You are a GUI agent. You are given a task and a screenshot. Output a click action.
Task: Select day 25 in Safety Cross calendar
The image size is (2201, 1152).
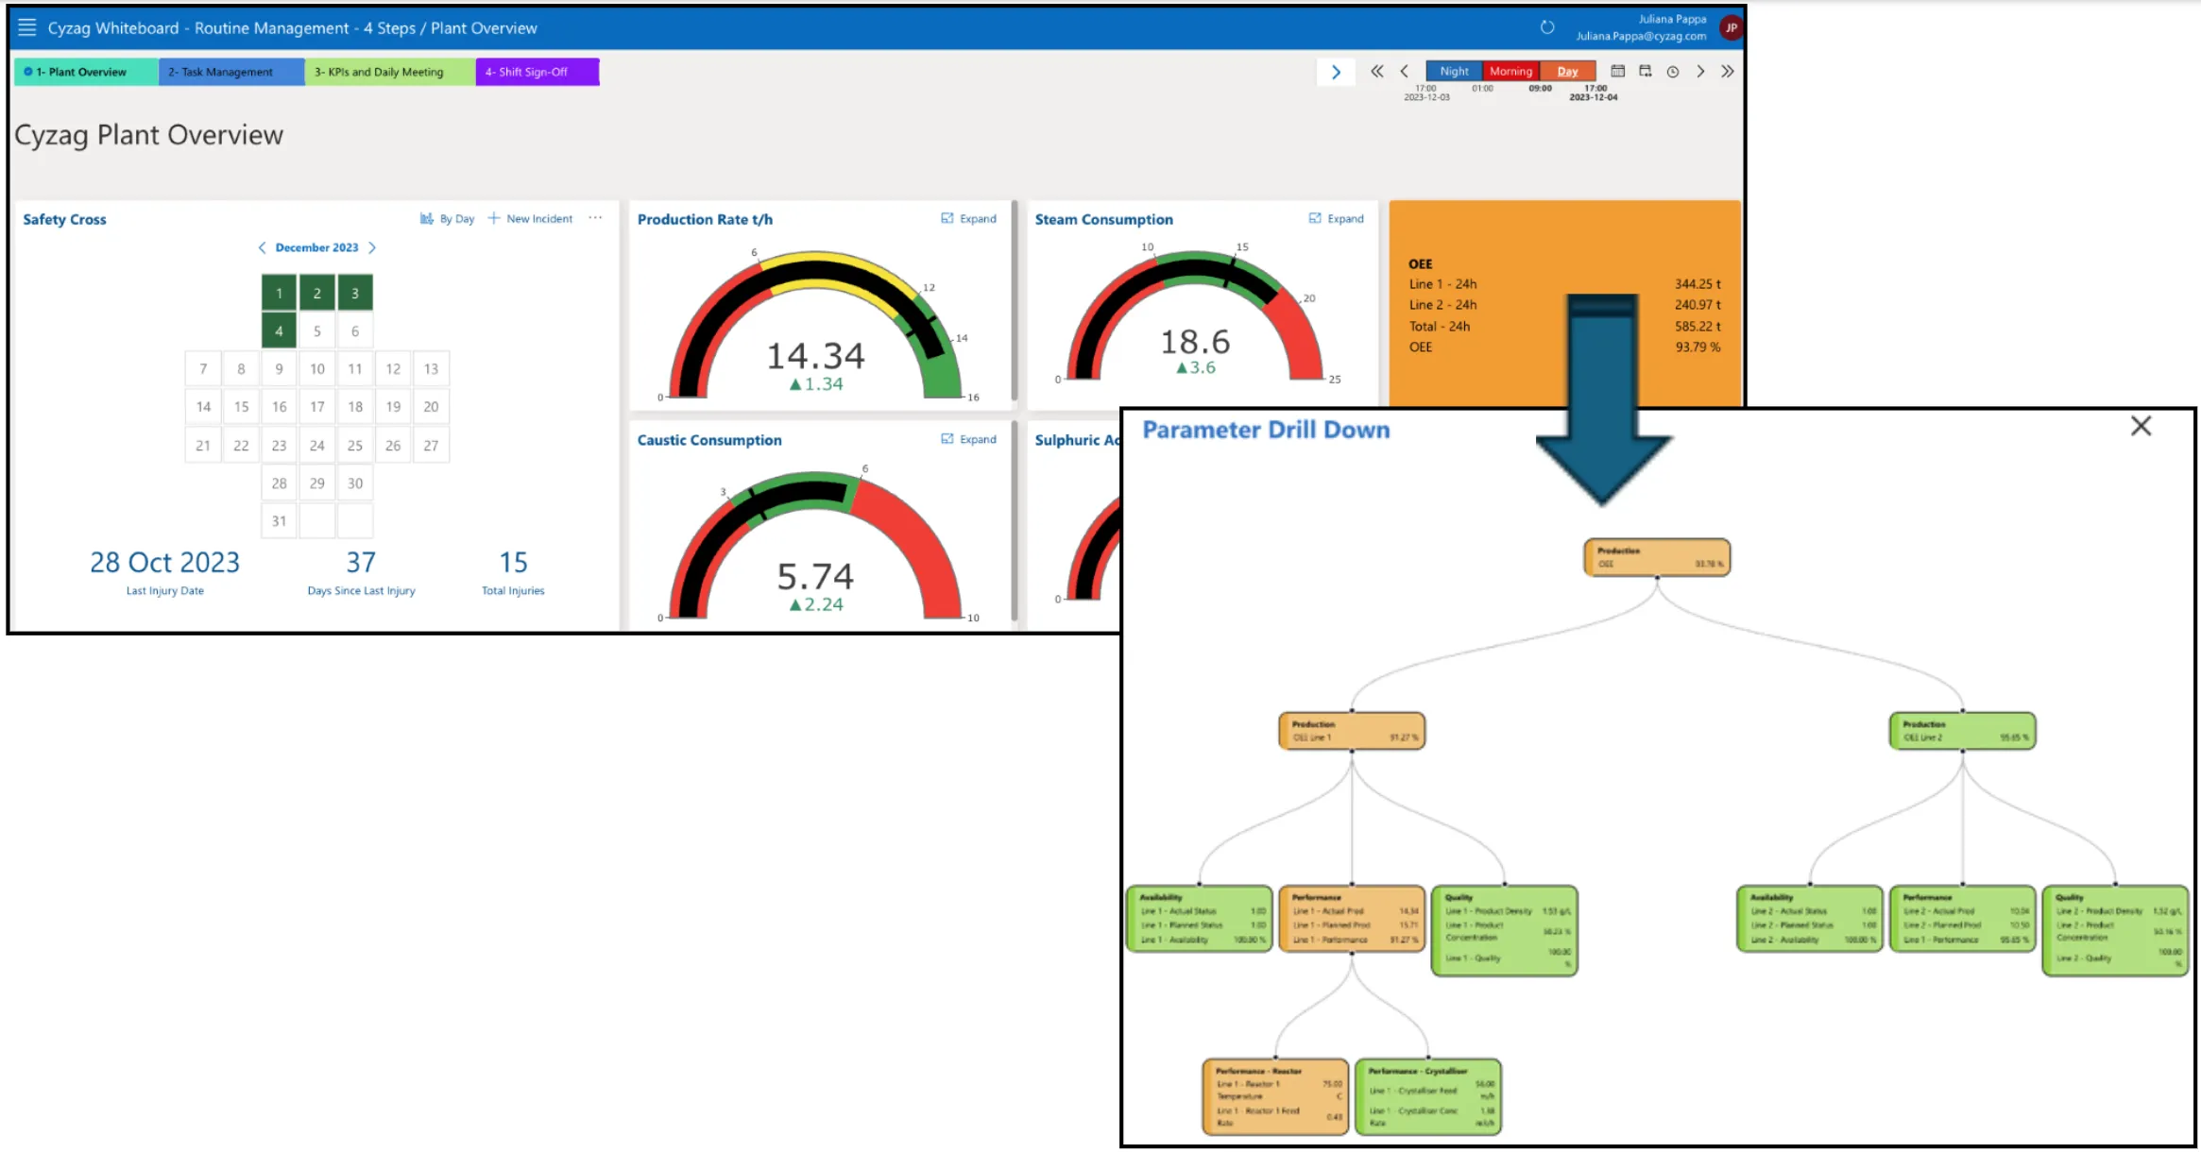coord(355,445)
